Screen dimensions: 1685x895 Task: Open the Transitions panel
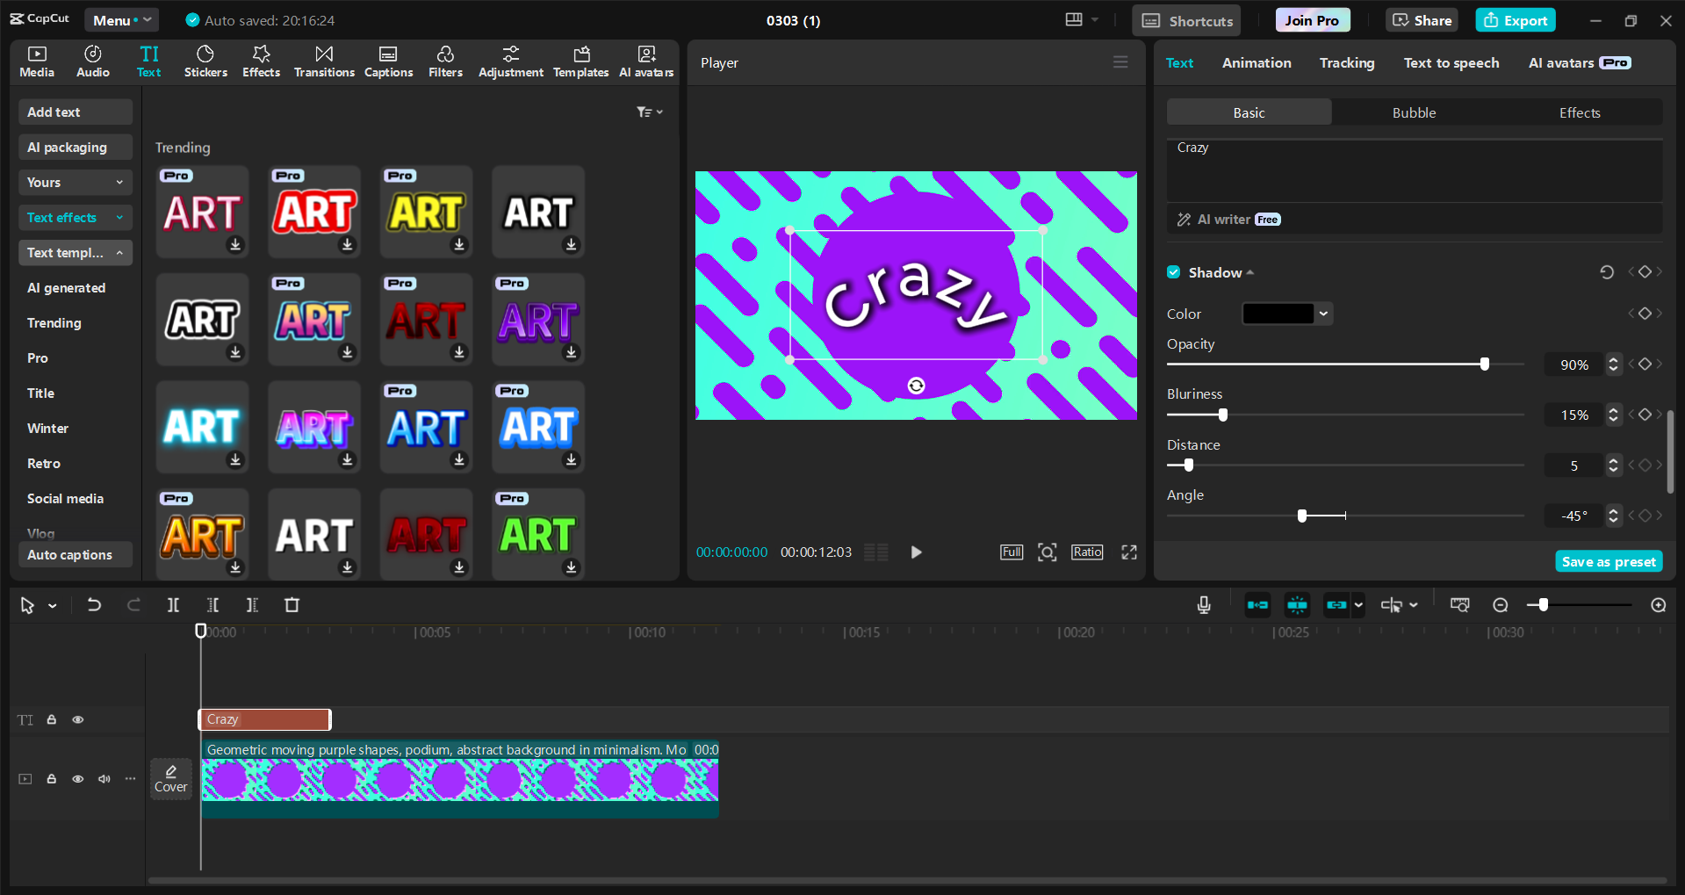point(324,61)
